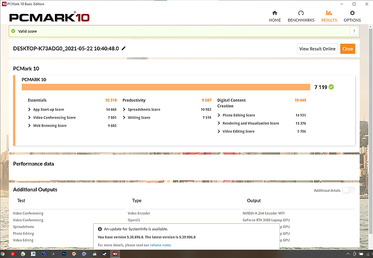Click the NVIDIA H.264 Encoder MFT output
Viewport: 373px width, 258px height.
point(264,214)
